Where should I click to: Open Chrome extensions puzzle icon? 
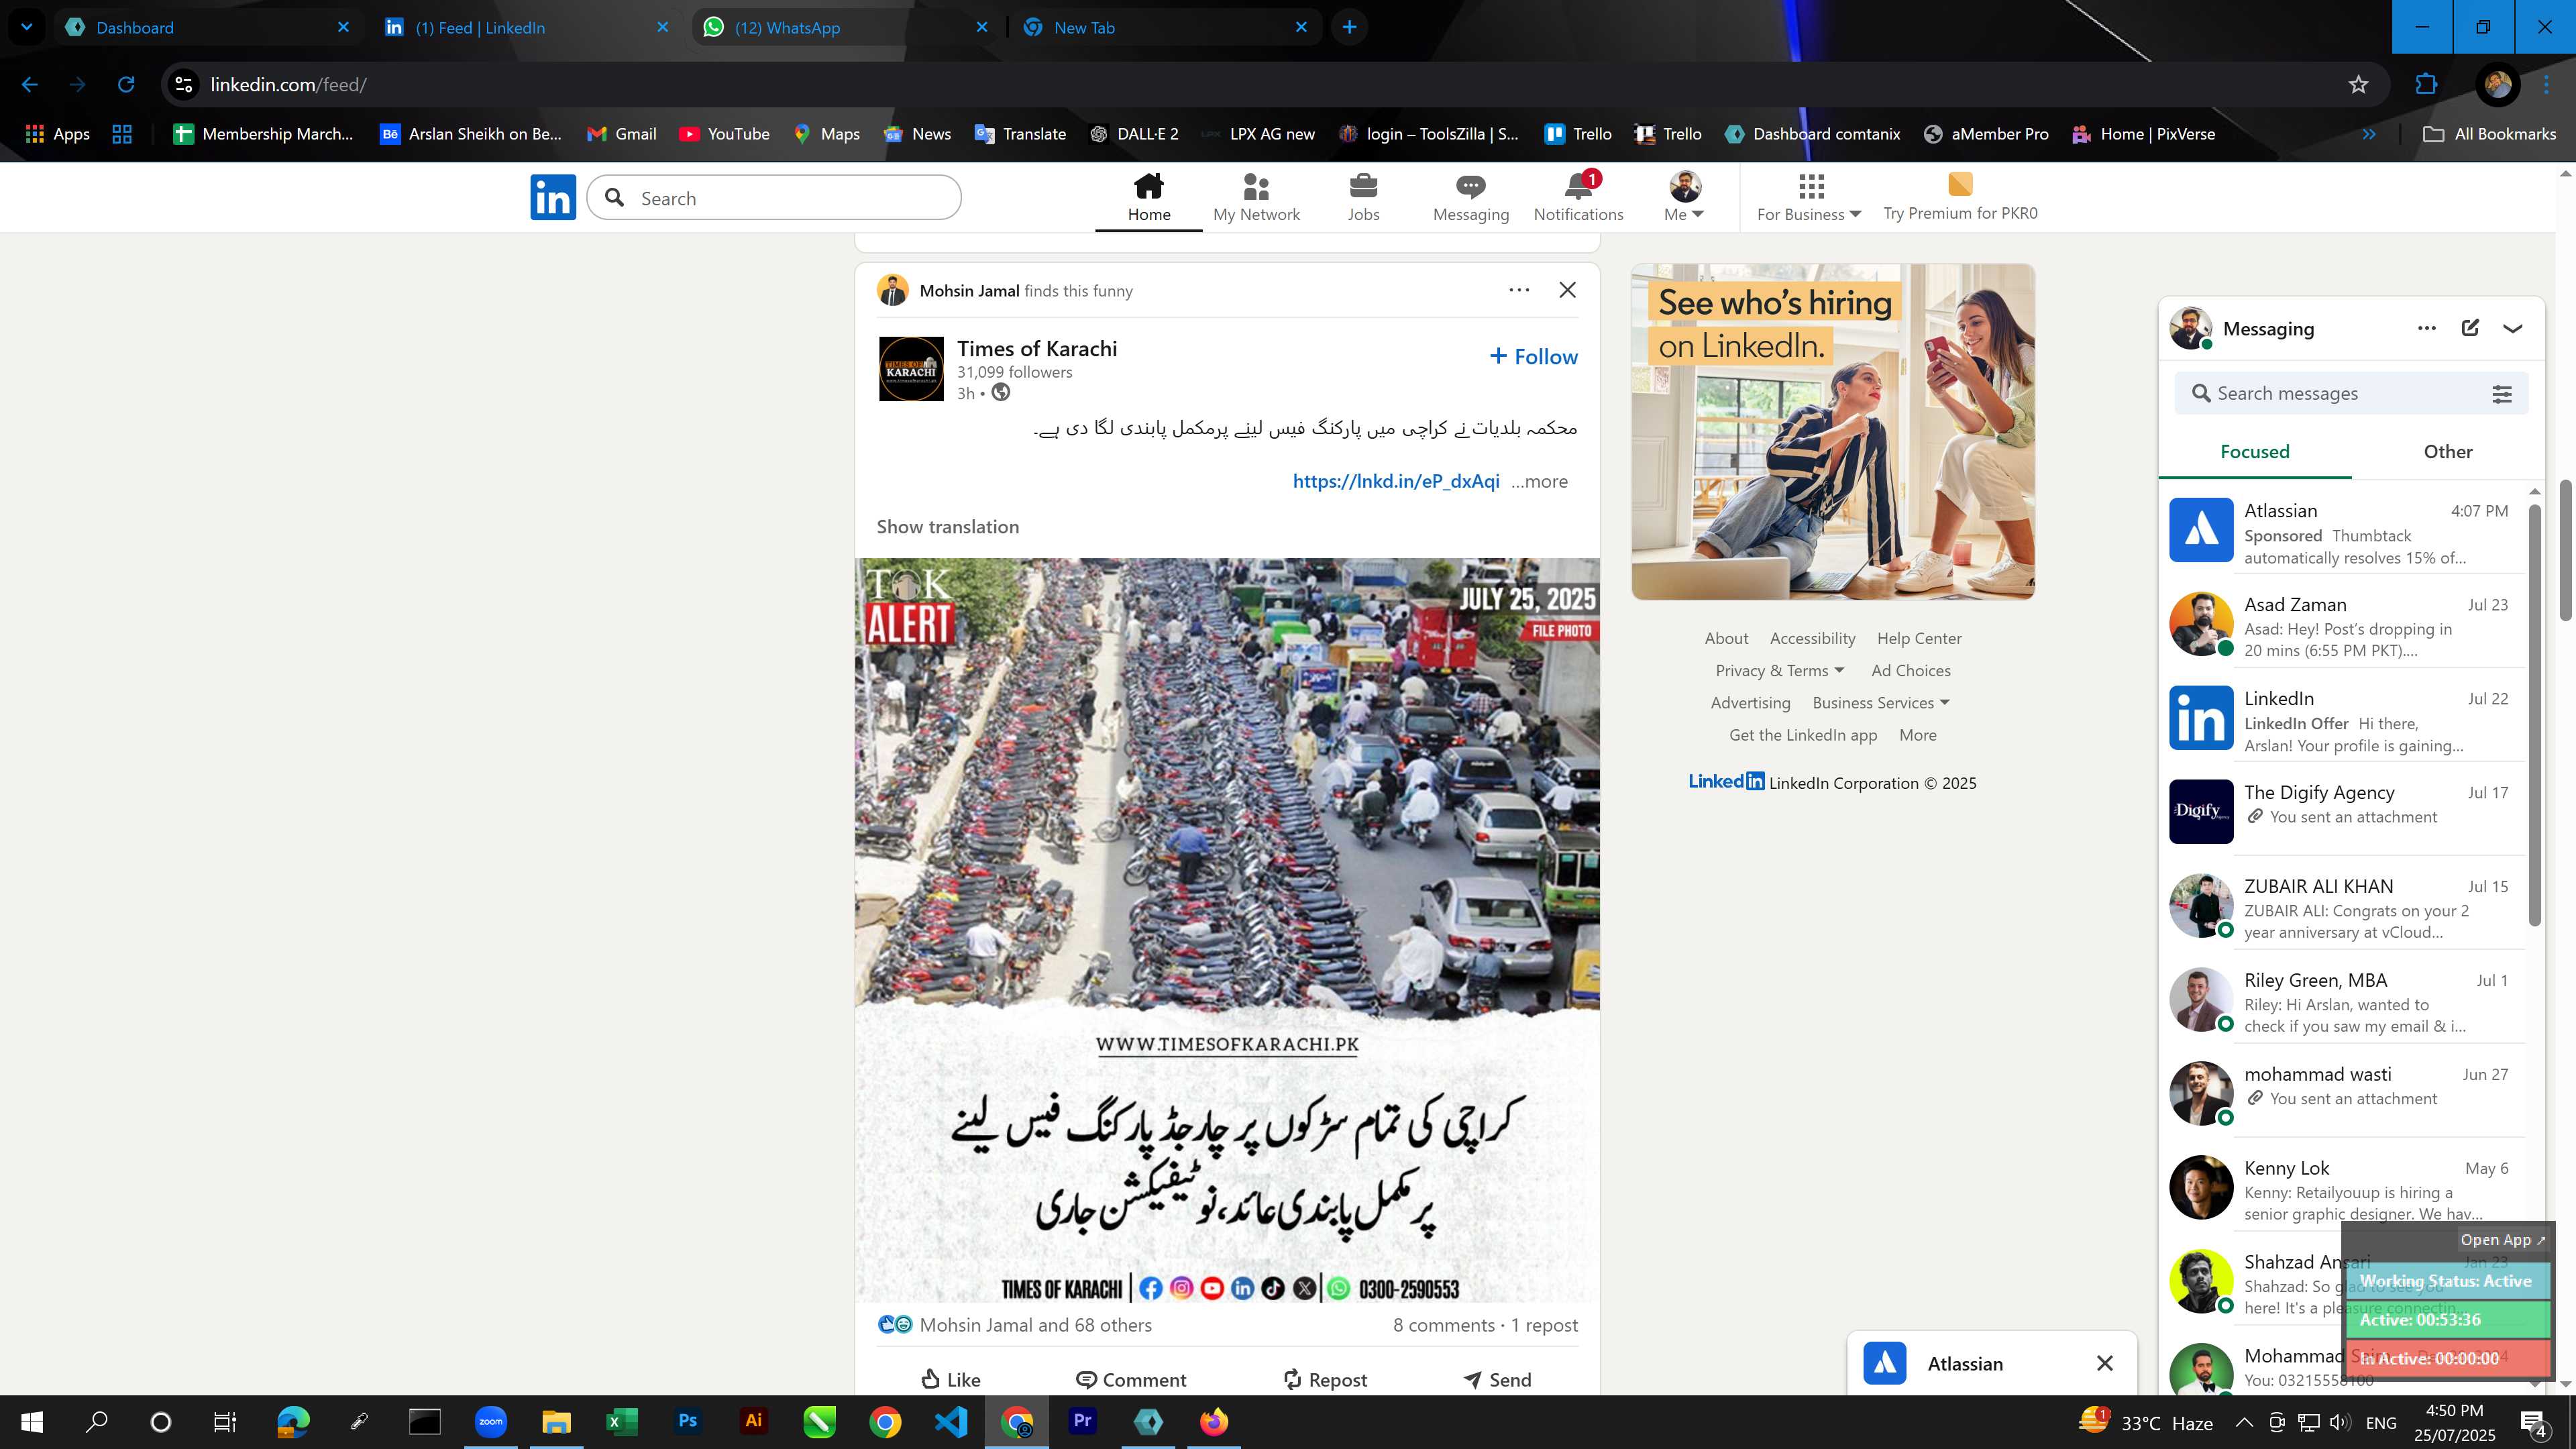coord(2426,85)
